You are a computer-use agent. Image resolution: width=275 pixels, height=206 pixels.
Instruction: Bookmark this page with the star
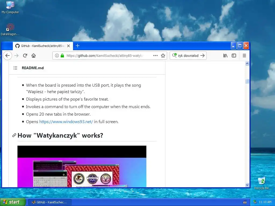163,56
